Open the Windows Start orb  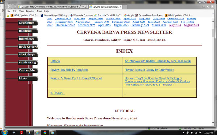tap(5, 132)
